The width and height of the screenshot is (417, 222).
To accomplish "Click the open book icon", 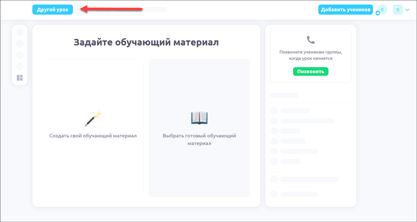I will tap(199, 118).
